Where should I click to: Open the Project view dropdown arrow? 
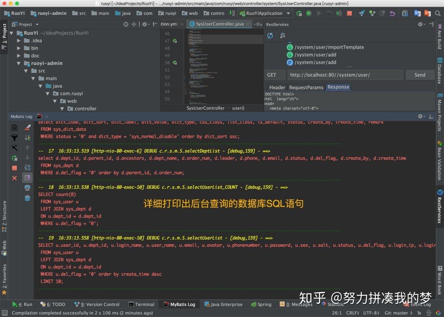37,25
